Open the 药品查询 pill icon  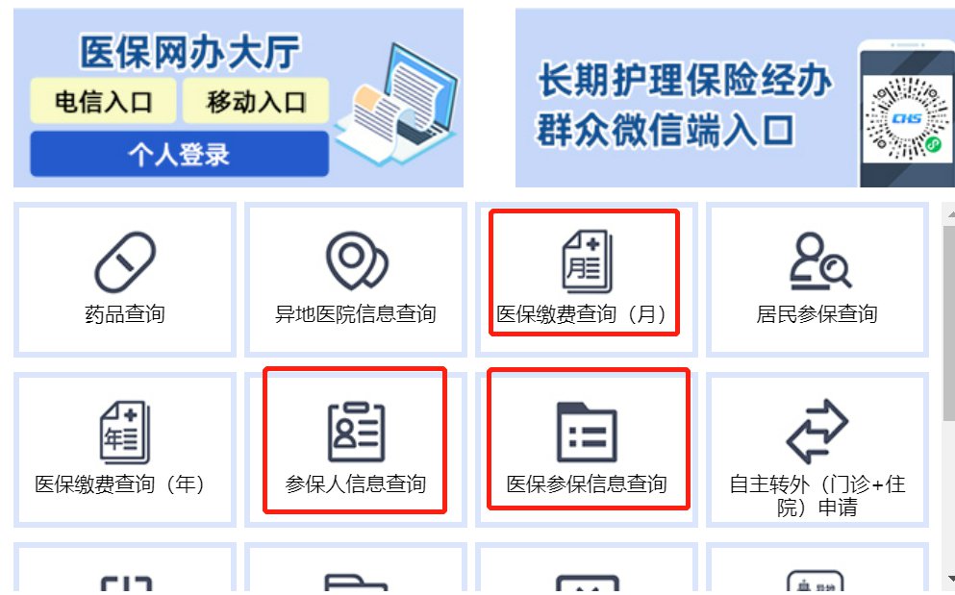[x=125, y=261]
